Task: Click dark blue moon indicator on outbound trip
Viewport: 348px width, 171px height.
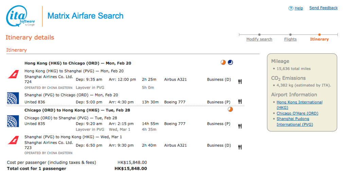Action: tap(230, 63)
